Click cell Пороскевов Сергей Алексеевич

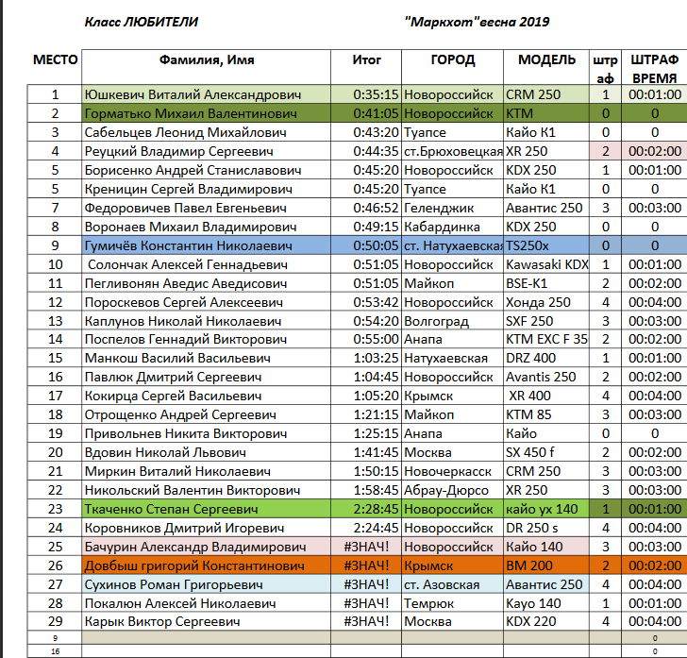point(207,301)
